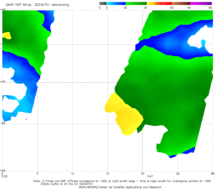215x189 pixels.
Task: Click the 'Note: 1) Times are GMT' footnote line
Action: pos(122,181)
